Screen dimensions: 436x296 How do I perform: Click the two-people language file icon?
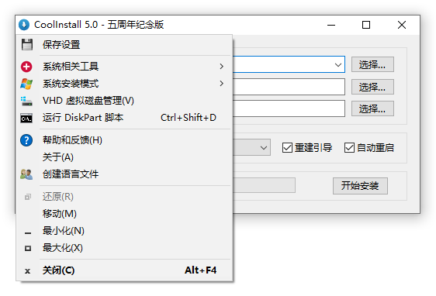pyautogui.click(x=26, y=174)
